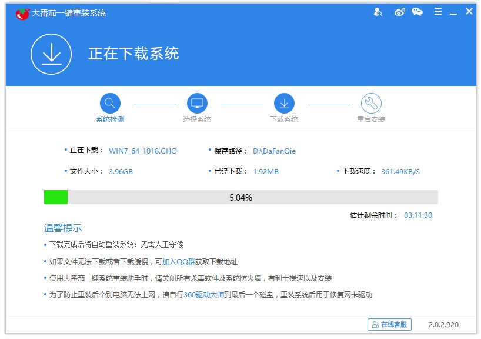Image resolution: width=481 pixels, height=339 pixels.
Task: Select the 系统检测 magnifier step icon
Action: pyautogui.click(x=111, y=104)
